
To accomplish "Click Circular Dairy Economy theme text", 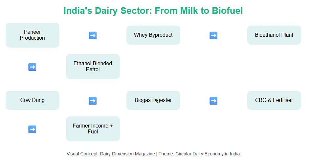I will pyautogui.click(x=208, y=154).
